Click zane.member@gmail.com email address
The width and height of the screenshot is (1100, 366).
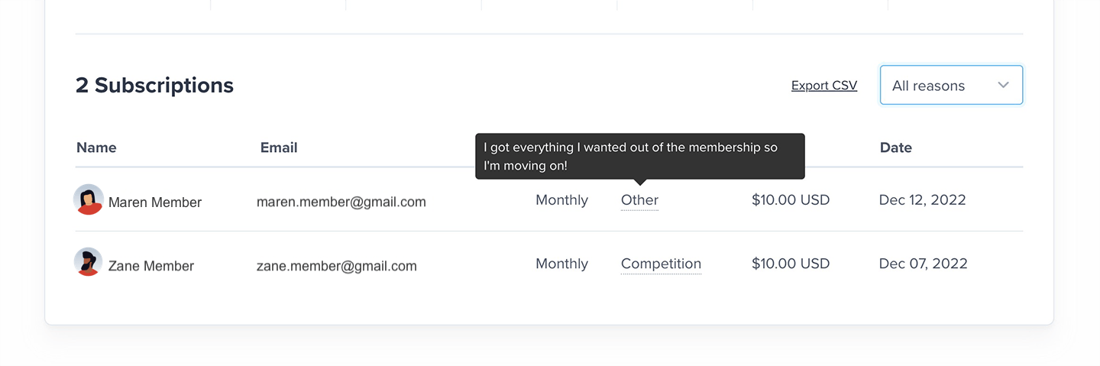(337, 266)
